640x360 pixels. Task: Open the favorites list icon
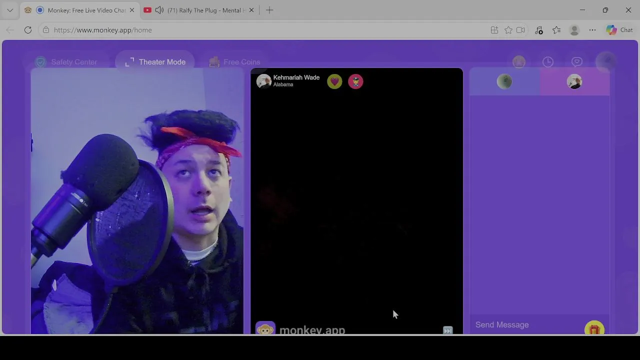(x=556, y=30)
